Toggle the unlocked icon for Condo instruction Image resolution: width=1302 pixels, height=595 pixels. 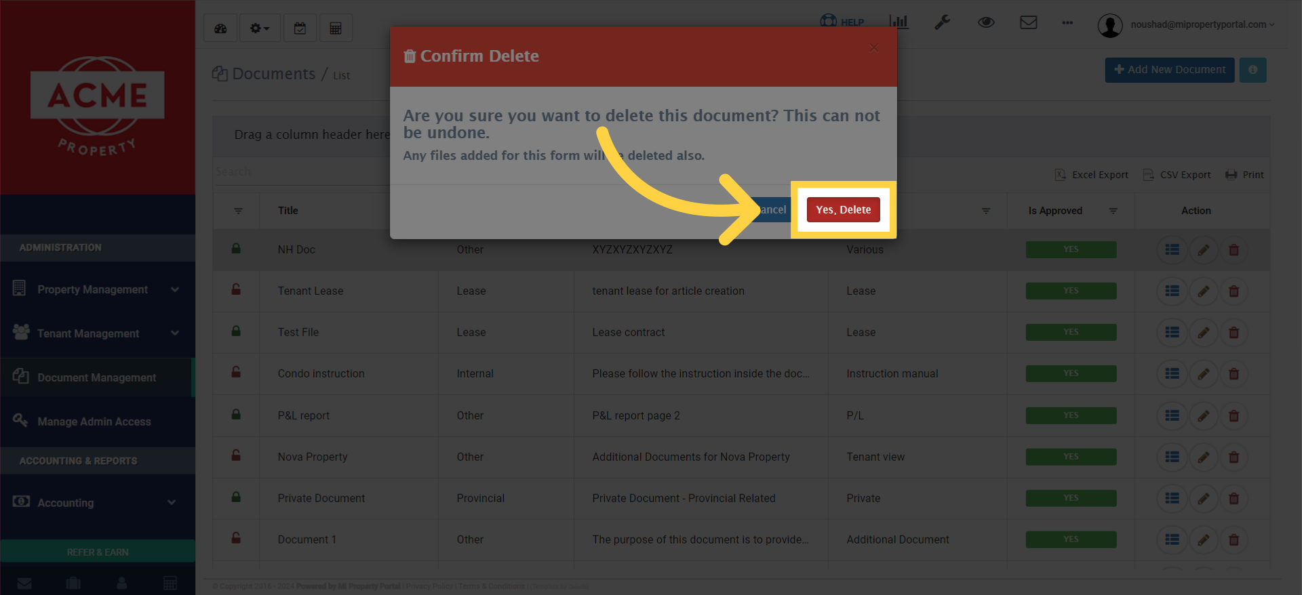(x=236, y=372)
